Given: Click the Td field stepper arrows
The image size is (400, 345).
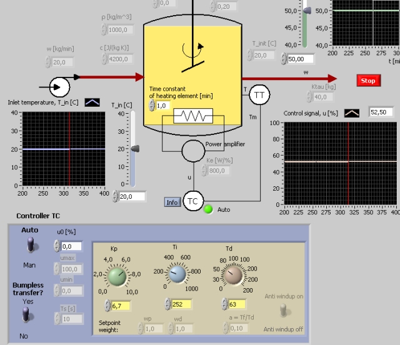Looking at the screenshot, I should [x=224, y=304].
